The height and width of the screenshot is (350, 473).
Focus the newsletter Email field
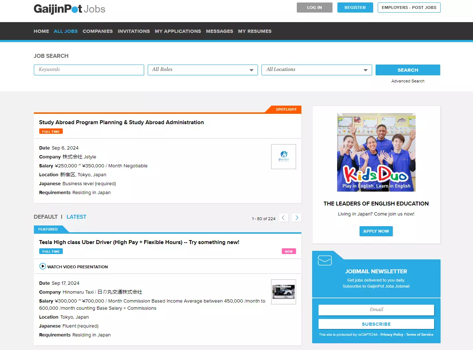point(376,310)
